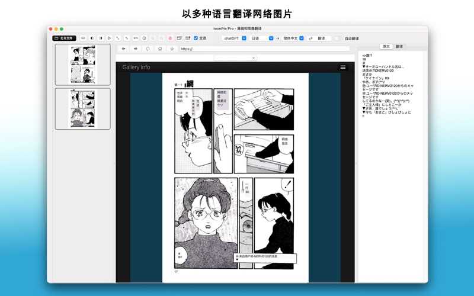Go to the browser home page
Viewport: 474px width, 296px height.
click(x=160, y=49)
